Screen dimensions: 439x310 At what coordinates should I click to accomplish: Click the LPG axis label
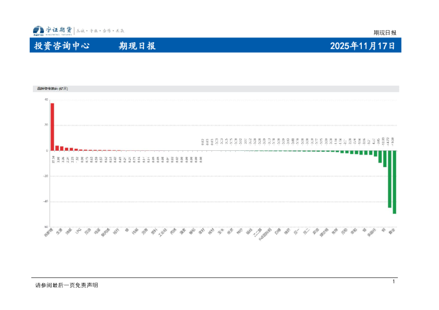tap(79, 231)
